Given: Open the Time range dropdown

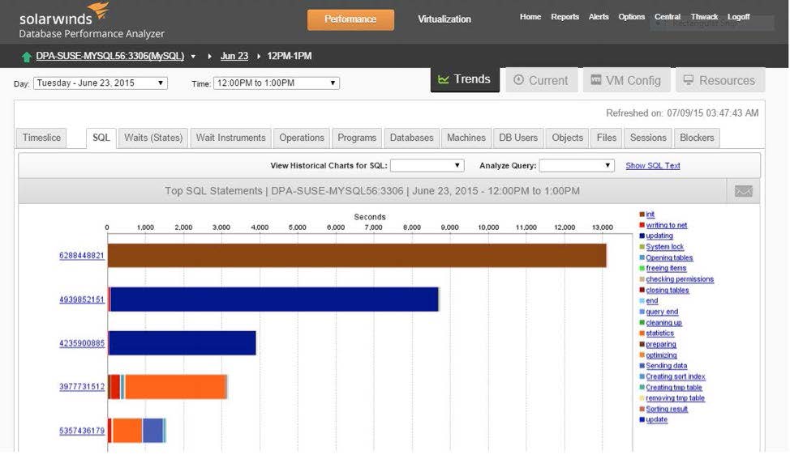Looking at the screenshot, I should pyautogui.click(x=276, y=83).
